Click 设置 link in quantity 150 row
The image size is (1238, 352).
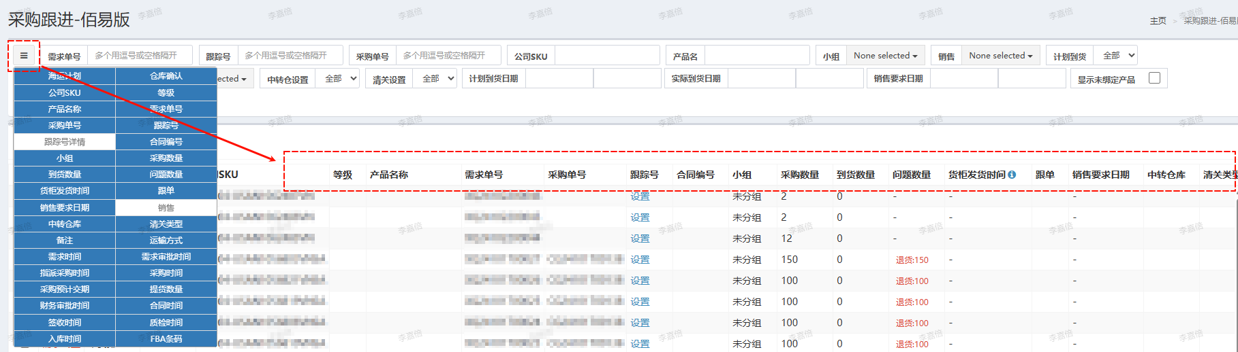tap(640, 260)
